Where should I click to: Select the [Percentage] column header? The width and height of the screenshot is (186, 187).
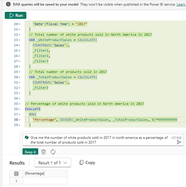tap(45, 173)
